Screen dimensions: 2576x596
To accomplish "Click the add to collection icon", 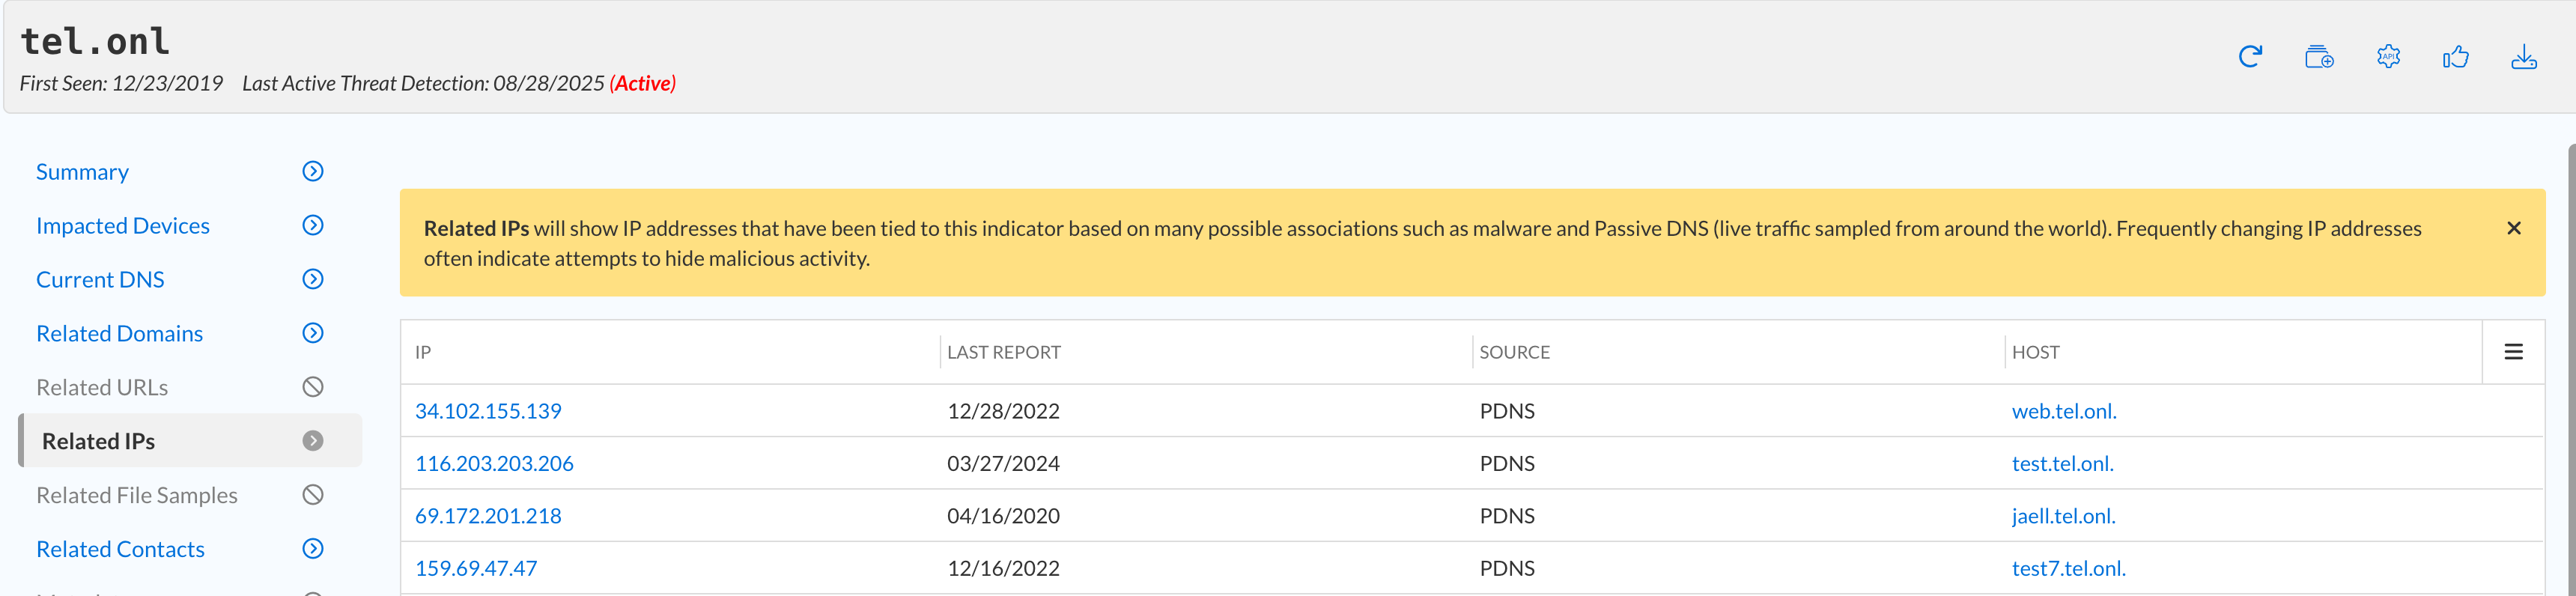I will click(x=2319, y=57).
